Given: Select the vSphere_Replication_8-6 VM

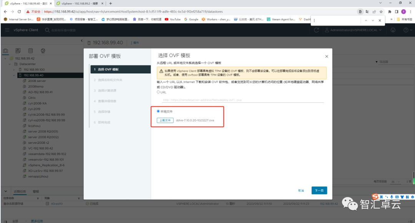Looking at the screenshot, I should point(46,165).
